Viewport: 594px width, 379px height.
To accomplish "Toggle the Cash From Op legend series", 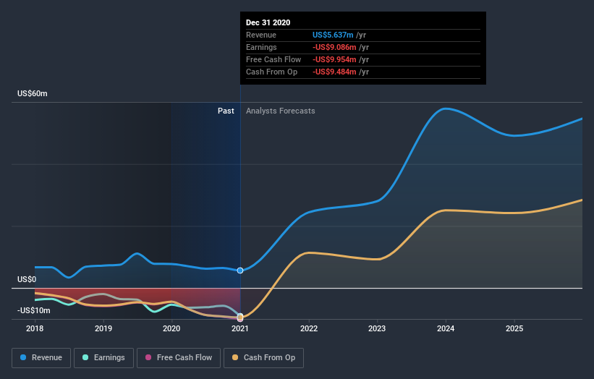I will click(x=263, y=358).
